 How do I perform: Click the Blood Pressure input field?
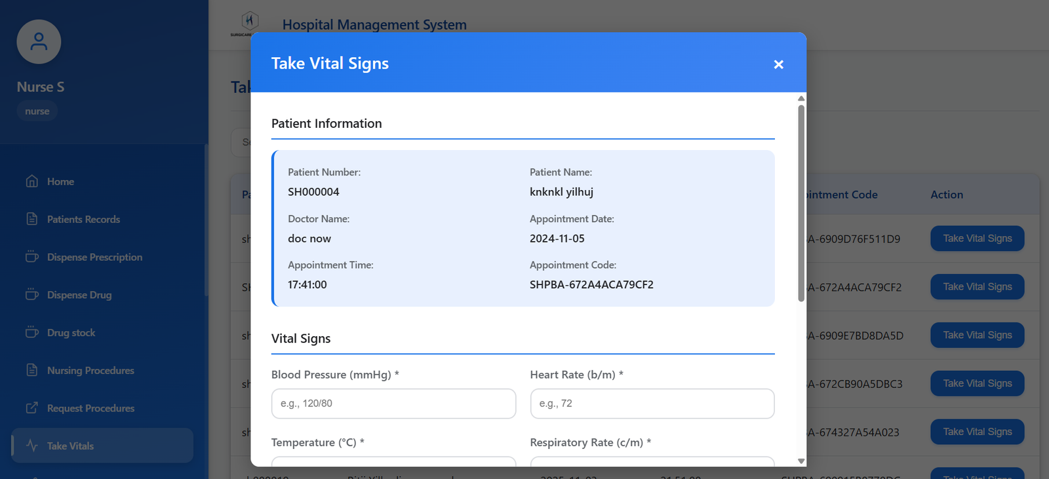(393, 404)
